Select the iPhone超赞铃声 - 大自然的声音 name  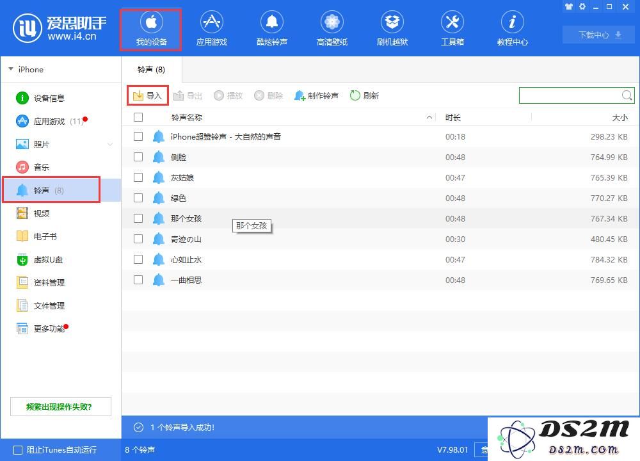coord(226,137)
